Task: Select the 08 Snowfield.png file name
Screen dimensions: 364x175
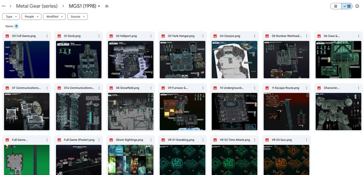Action: pyautogui.click(x=128, y=88)
